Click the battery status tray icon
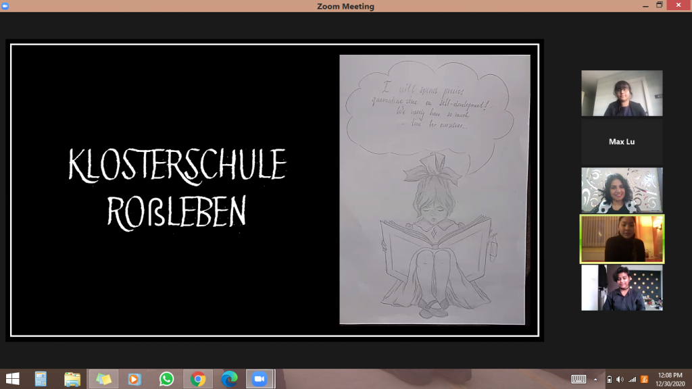Screen dimensions: 692x389 pyautogui.click(x=610, y=379)
